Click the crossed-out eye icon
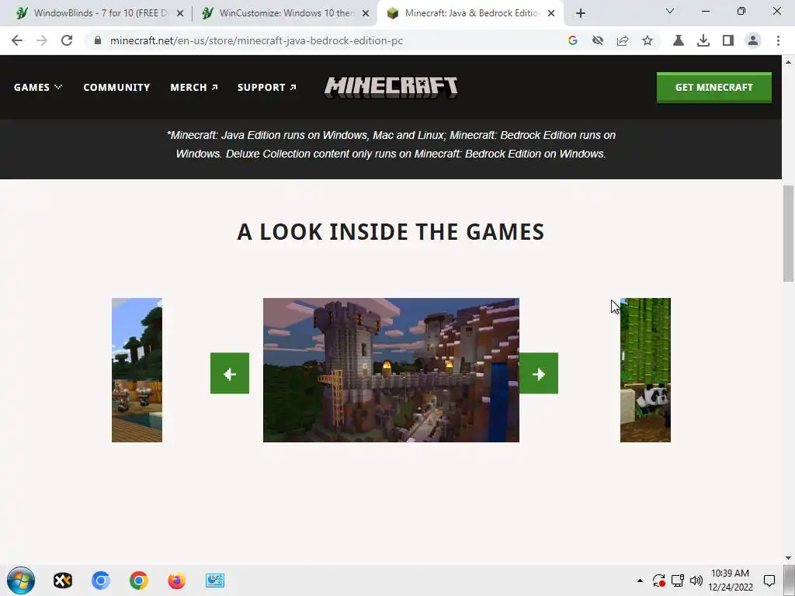The image size is (795, 596). 598,40
